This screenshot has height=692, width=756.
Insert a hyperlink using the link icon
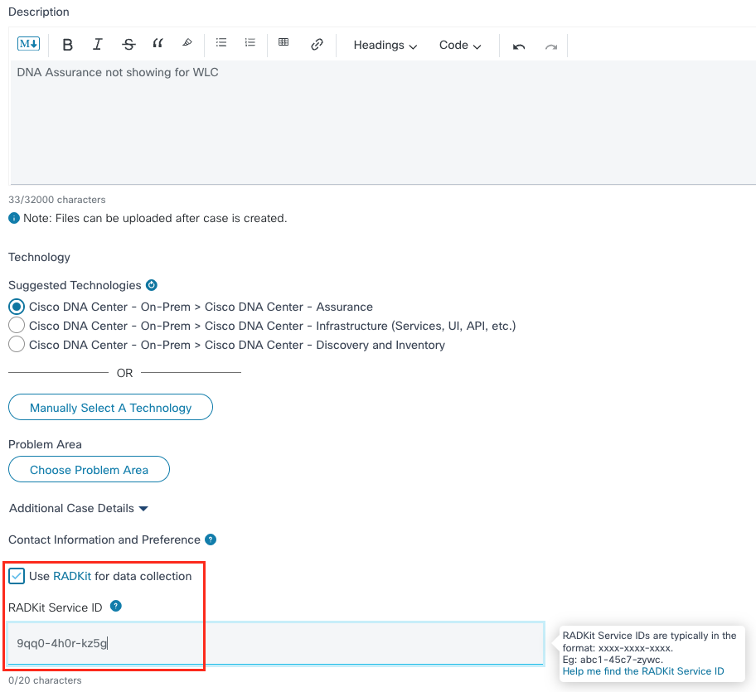click(x=317, y=44)
